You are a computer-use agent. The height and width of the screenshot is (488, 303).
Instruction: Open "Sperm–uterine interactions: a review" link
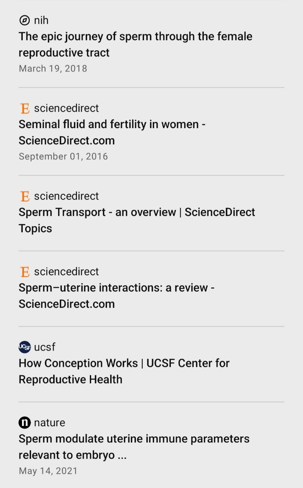tap(117, 296)
